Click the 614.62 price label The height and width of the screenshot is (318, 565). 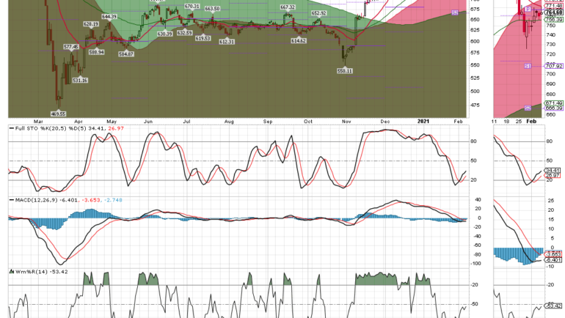click(299, 40)
